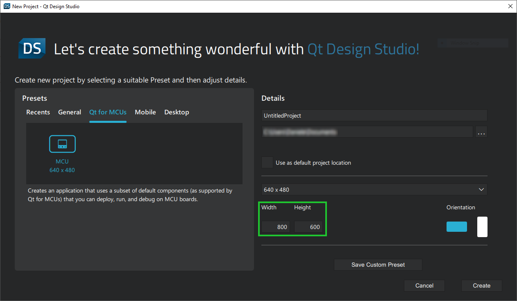Screen dimensions: 517x301
Task: Click the Create button
Action: click(x=481, y=285)
